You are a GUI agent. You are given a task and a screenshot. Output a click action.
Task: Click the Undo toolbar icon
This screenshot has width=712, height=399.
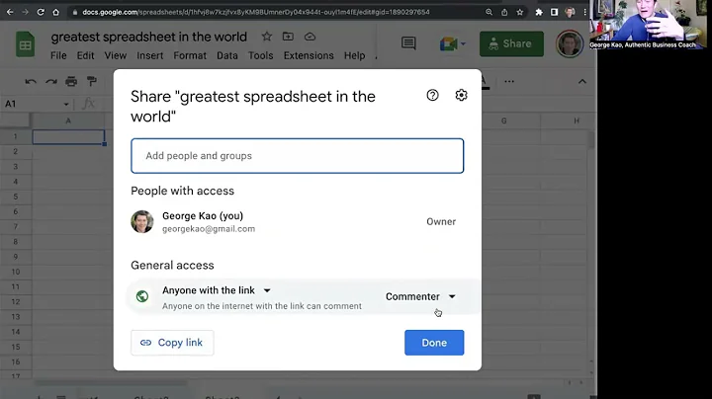pos(31,82)
